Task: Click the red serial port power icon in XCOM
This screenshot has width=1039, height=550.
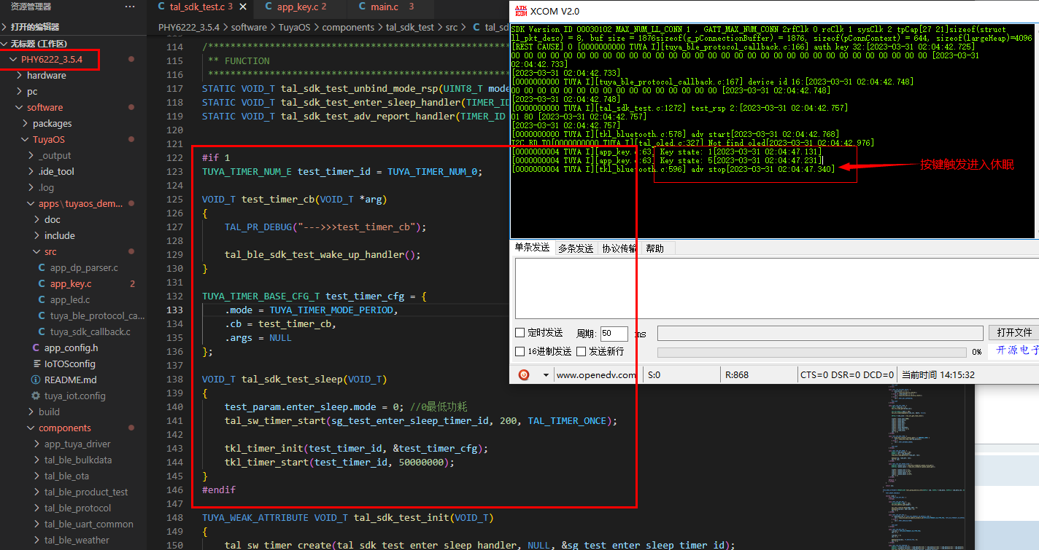Action: click(x=523, y=374)
